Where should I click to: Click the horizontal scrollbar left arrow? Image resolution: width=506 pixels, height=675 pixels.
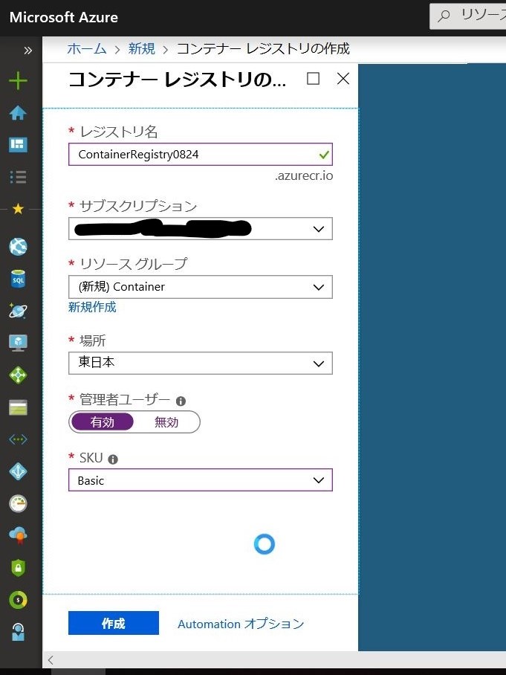point(51,659)
